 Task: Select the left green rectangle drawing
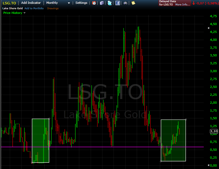click(x=41, y=141)
